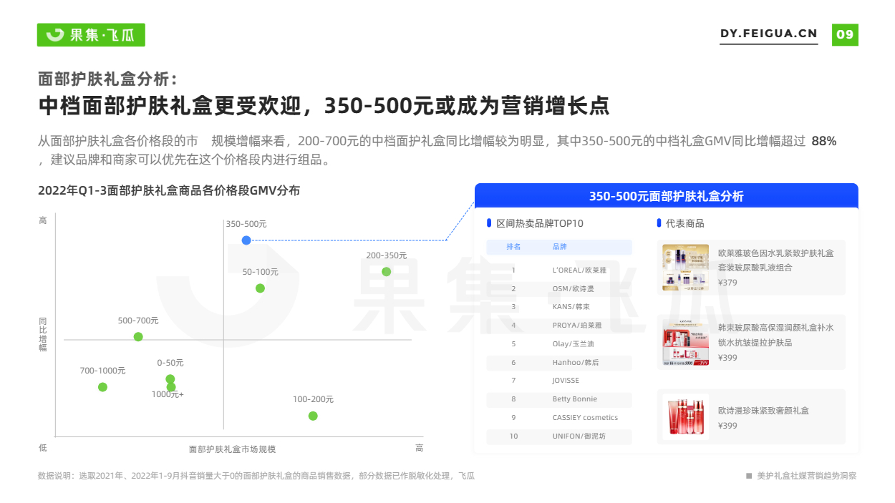Select the "L'OREAL/欧莱雅" brand row

559,270
